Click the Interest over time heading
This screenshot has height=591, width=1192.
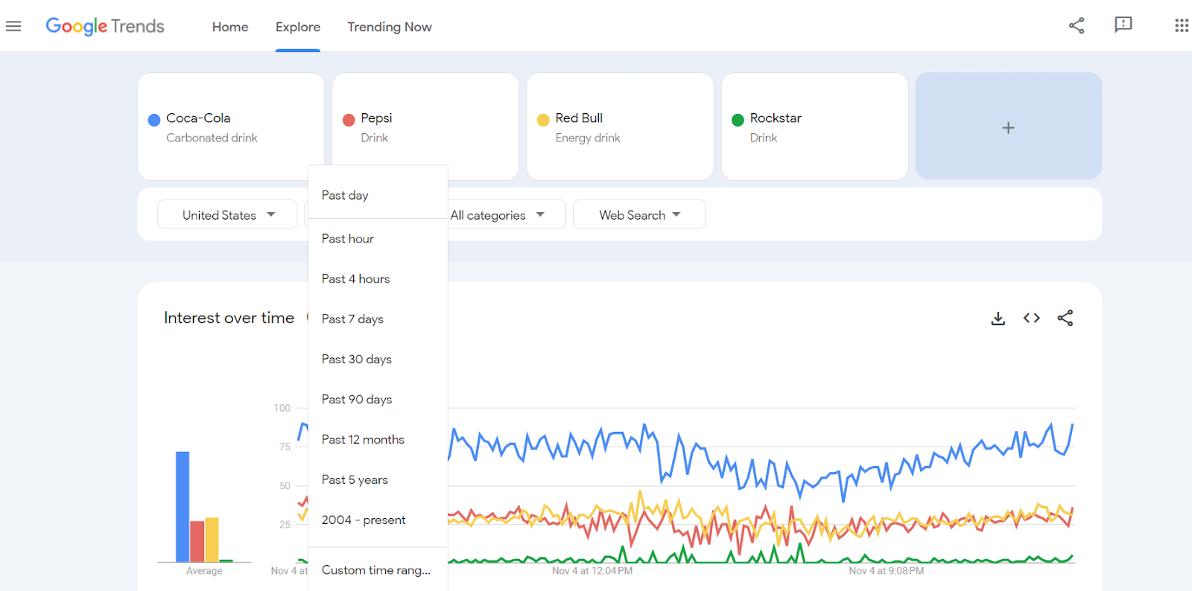pos(229,318)
